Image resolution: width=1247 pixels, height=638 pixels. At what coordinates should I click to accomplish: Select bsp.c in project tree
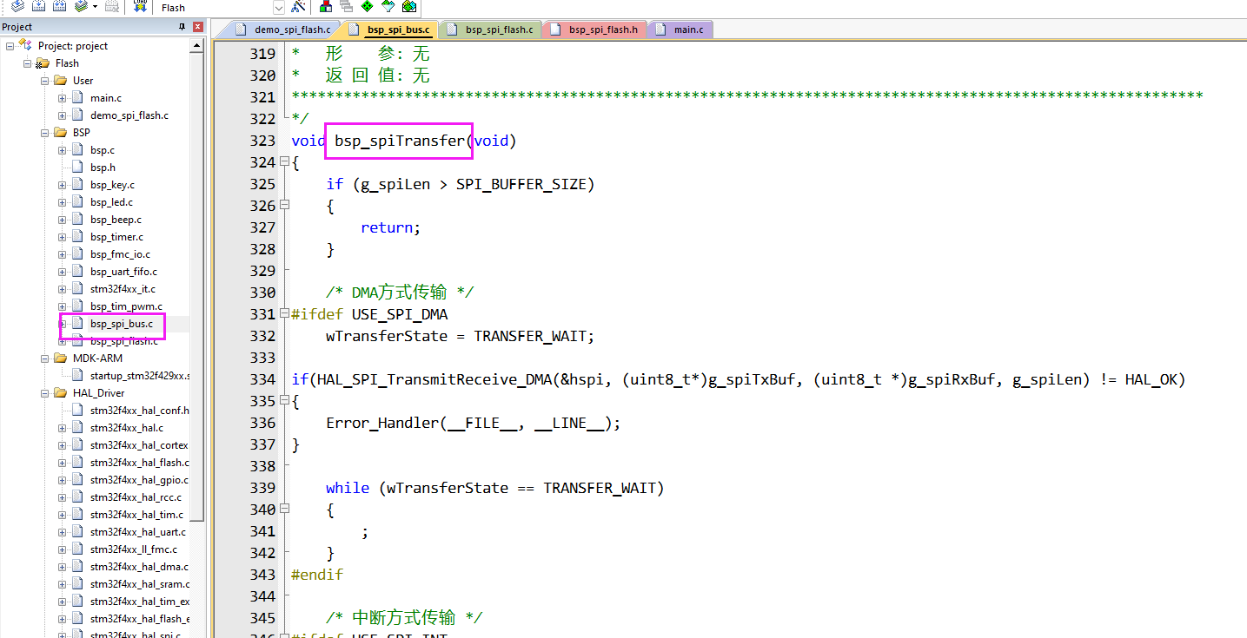pos(103,149)
